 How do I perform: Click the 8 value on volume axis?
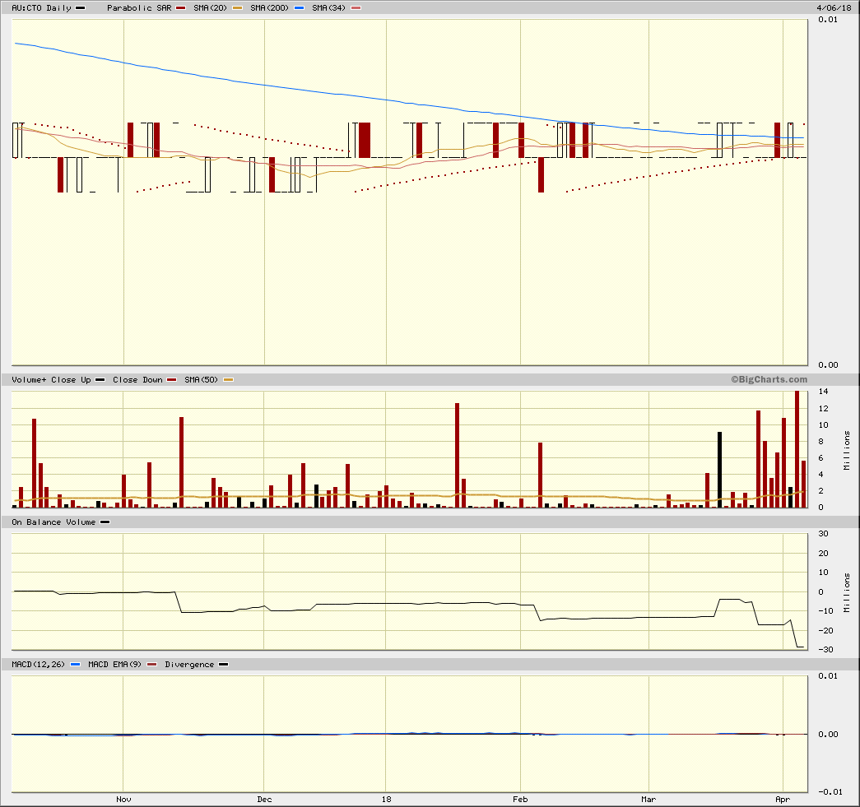[821, 441]
